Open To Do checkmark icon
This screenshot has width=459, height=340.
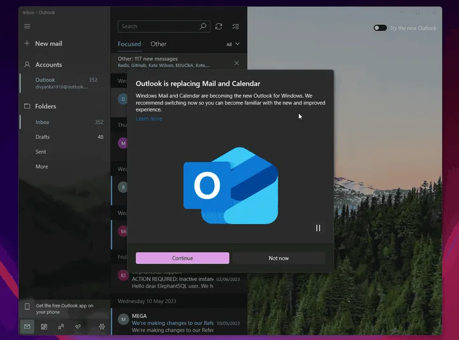coord(78,327)
